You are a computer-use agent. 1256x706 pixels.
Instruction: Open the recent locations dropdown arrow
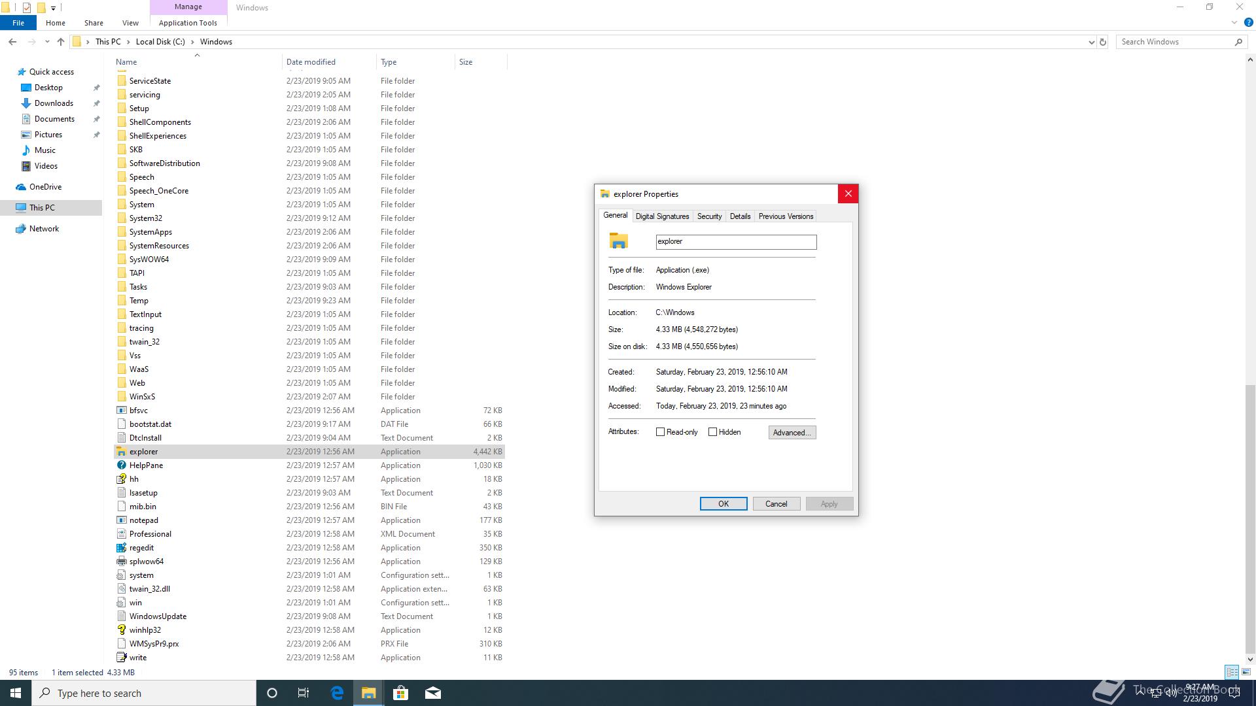coord(47,42)
